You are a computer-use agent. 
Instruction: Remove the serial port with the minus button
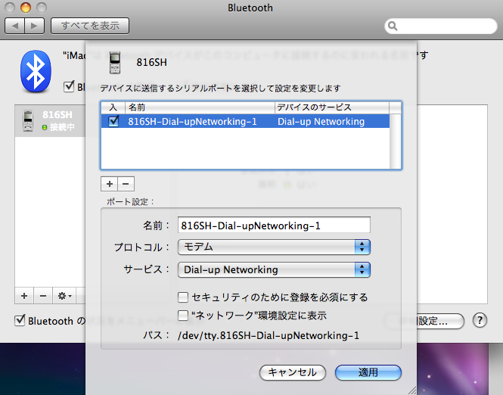(126, 184)
